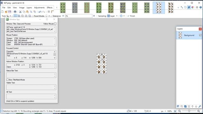Click the Copy icon in toolbar

[24, 12]
